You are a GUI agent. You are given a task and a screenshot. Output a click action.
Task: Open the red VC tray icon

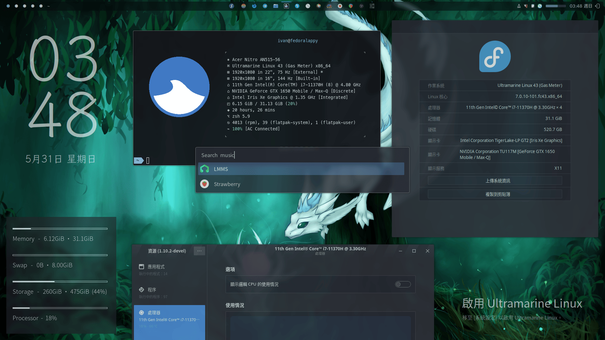526,6
